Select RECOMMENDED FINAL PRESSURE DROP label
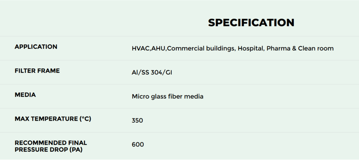Image resolution: width=359 pixels, height=160 pixels. pos(51,146)
